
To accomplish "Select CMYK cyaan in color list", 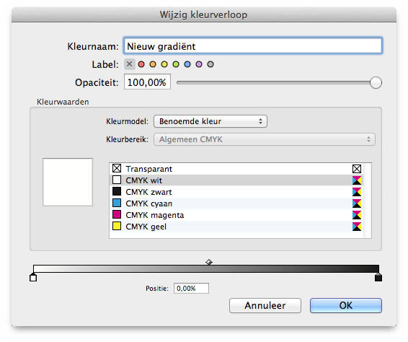I will [x=236, y=203].
